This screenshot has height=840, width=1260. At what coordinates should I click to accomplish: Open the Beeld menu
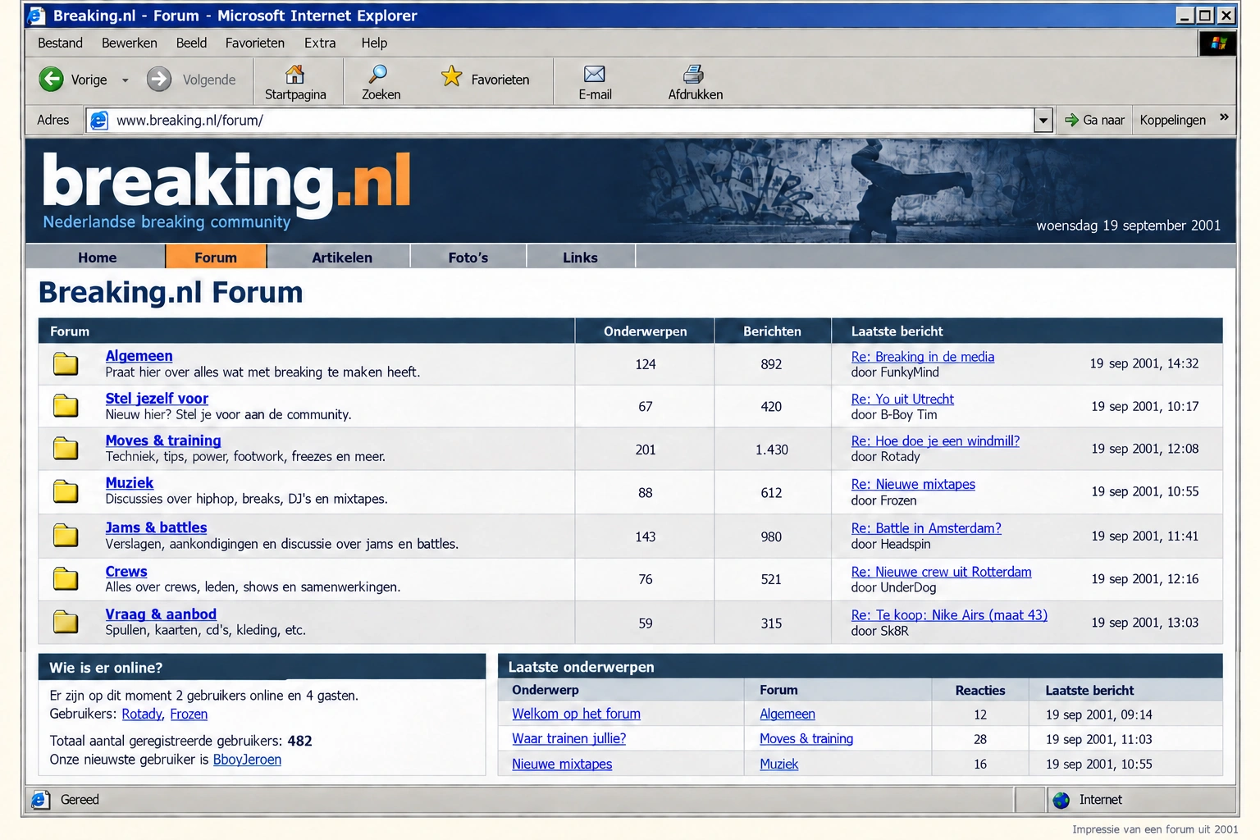[191, 43]
